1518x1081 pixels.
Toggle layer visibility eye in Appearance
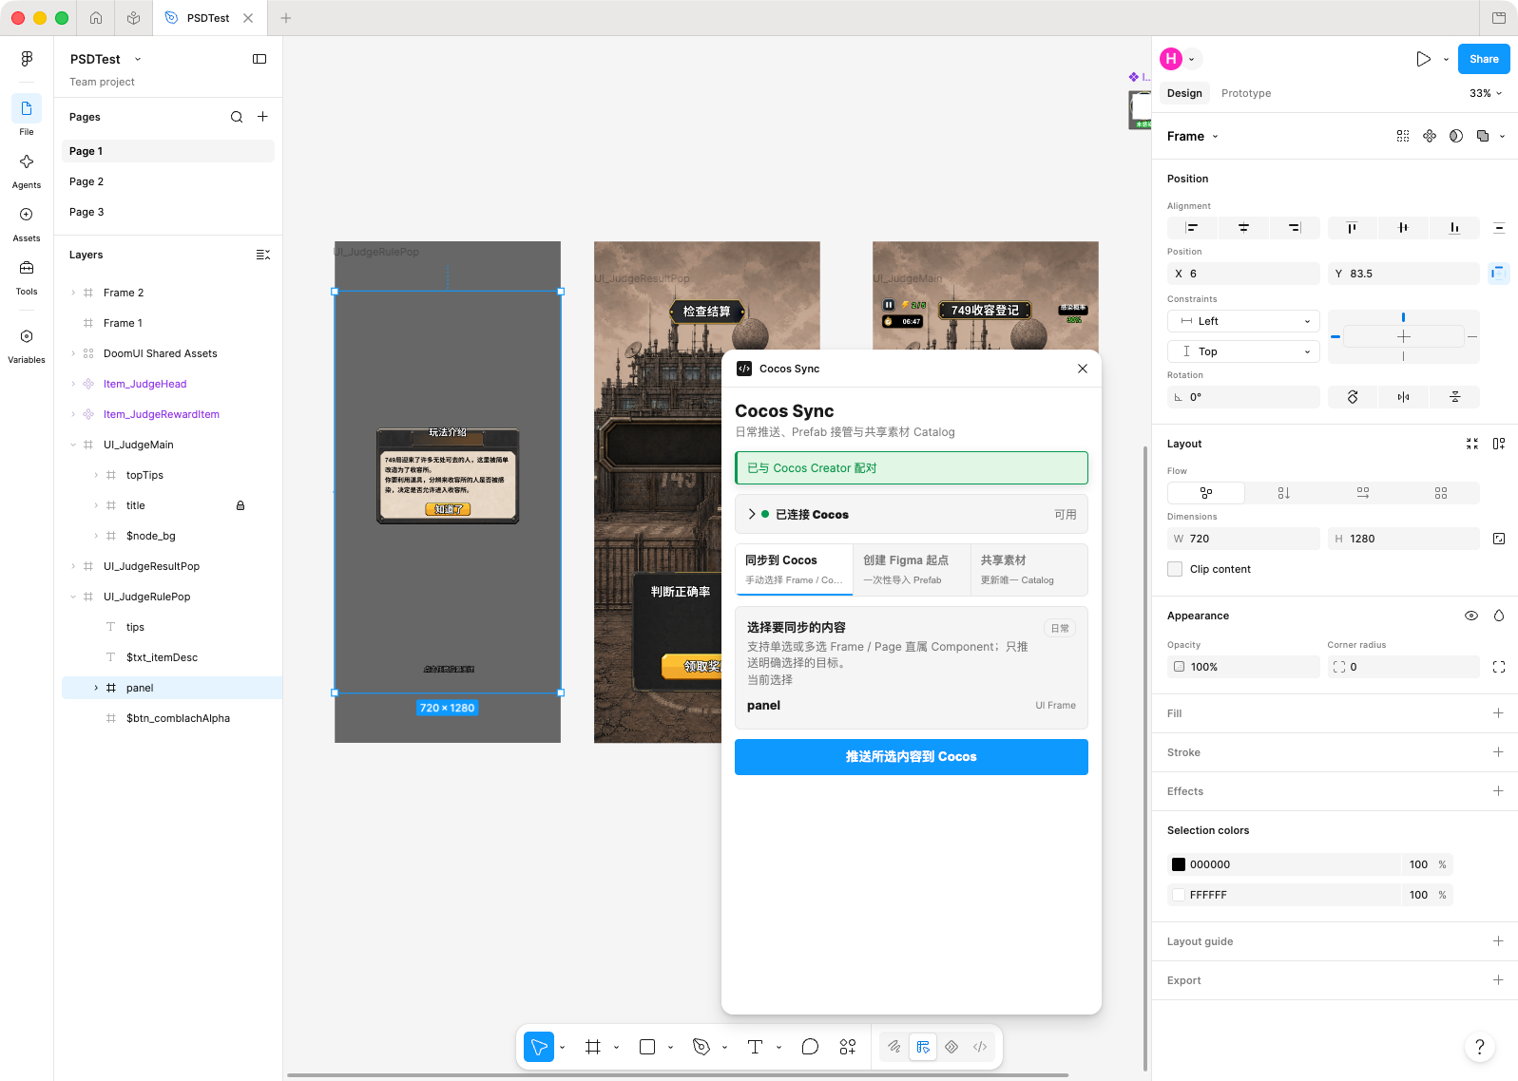(x=1471, y=616)
